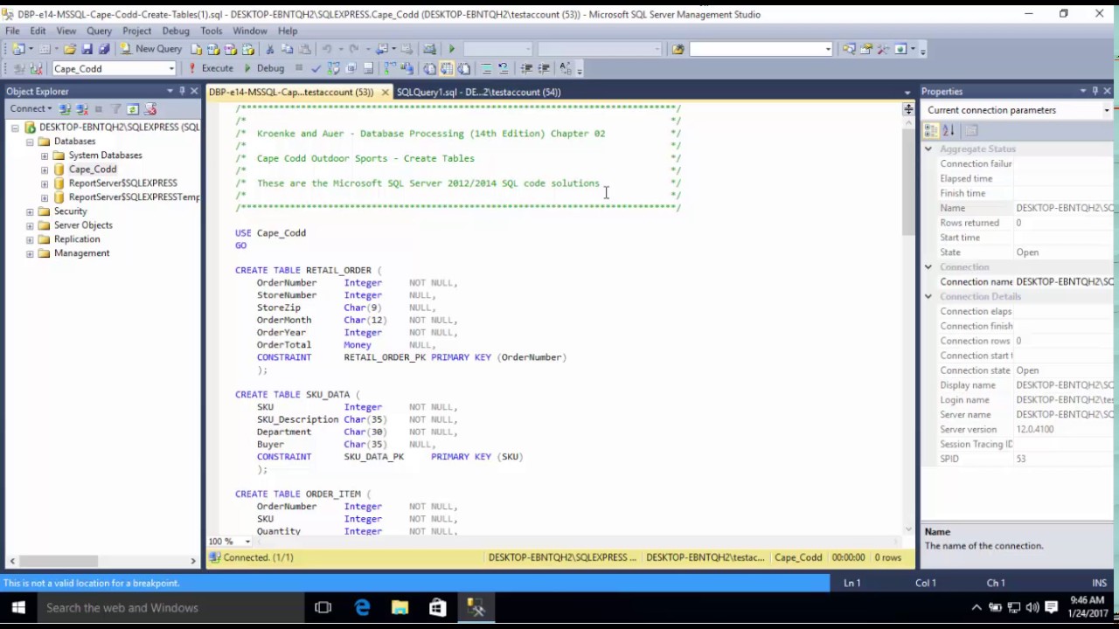Click the Open File folder icon
The height and width of the screenshot is (629, 1119).
(x=70, y=49)
